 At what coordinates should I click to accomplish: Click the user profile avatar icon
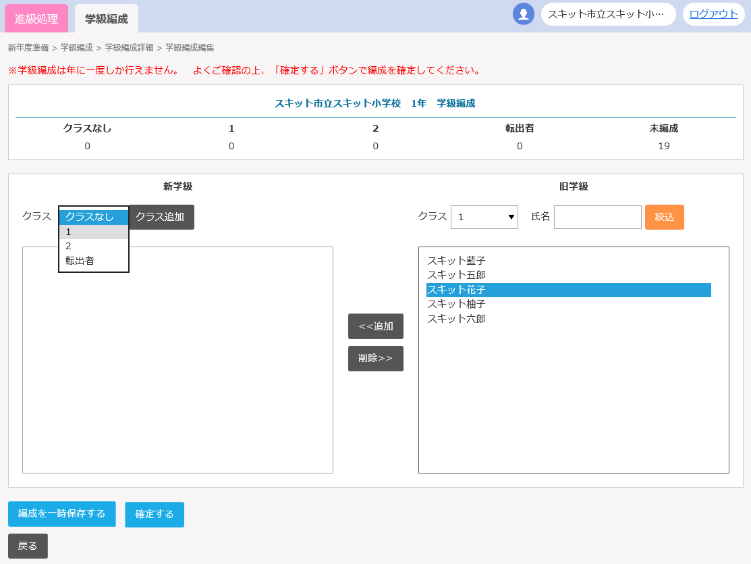pyautogui.click(x=523, y=14)
